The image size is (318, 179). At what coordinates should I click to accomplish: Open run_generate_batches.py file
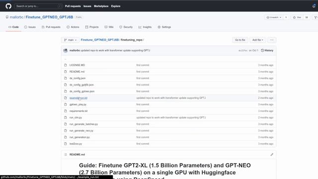click(83, 124)
